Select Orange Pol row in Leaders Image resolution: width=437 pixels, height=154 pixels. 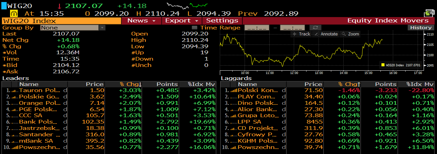(x=109, y=103)
